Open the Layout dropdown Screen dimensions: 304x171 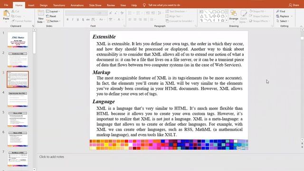pyautogui.click(x=53, y=11)
